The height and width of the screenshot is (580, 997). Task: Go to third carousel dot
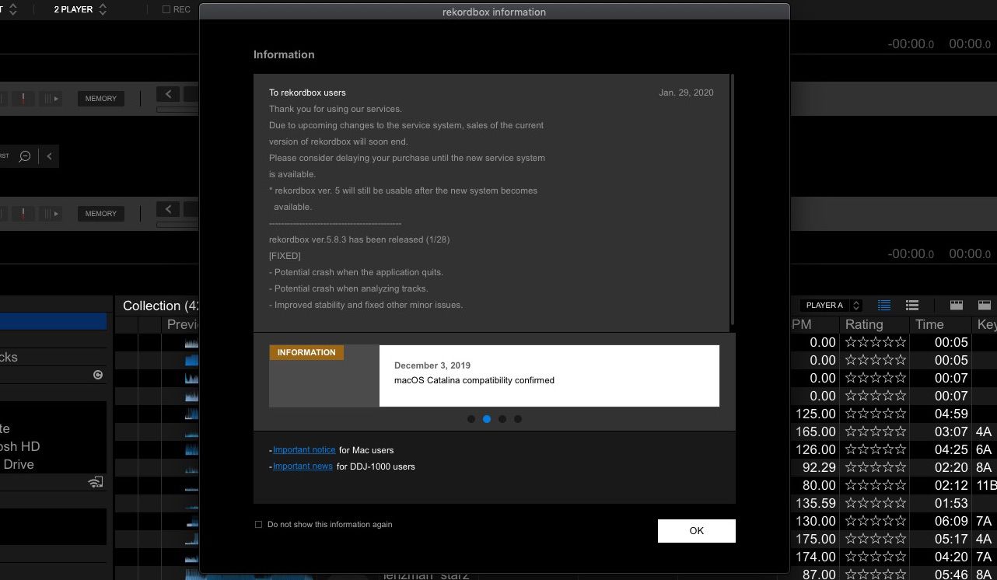point(502,419)
